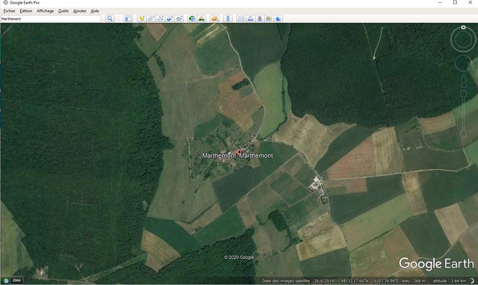The width and height of the screenshot is (478, 285).
Task: Click the move joystick control
Action: point(463,63)
